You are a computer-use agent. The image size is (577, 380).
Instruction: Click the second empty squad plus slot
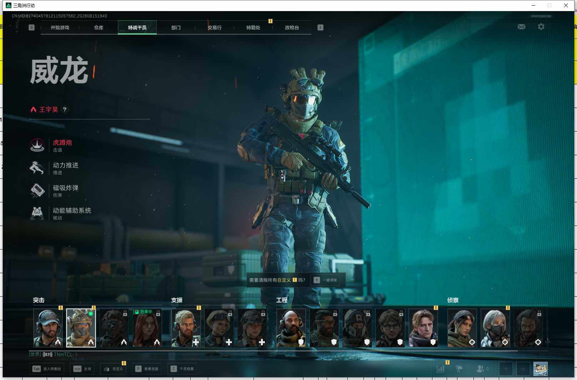click(x=523, y=369)
